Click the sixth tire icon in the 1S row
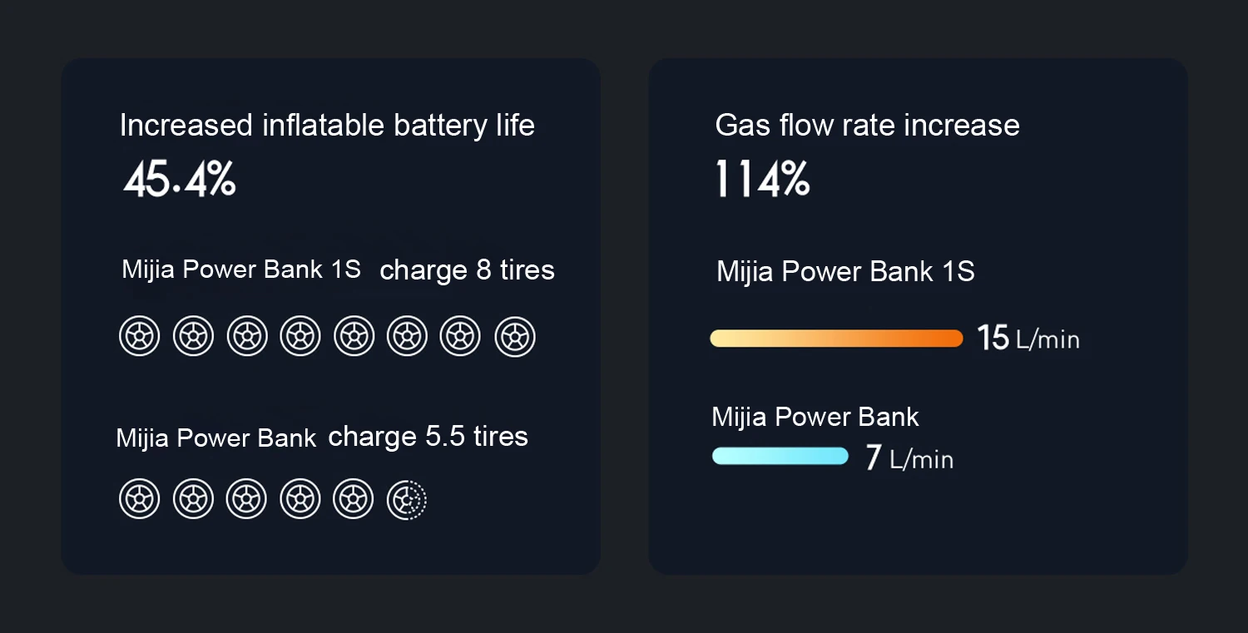 (x=408, y=338)
